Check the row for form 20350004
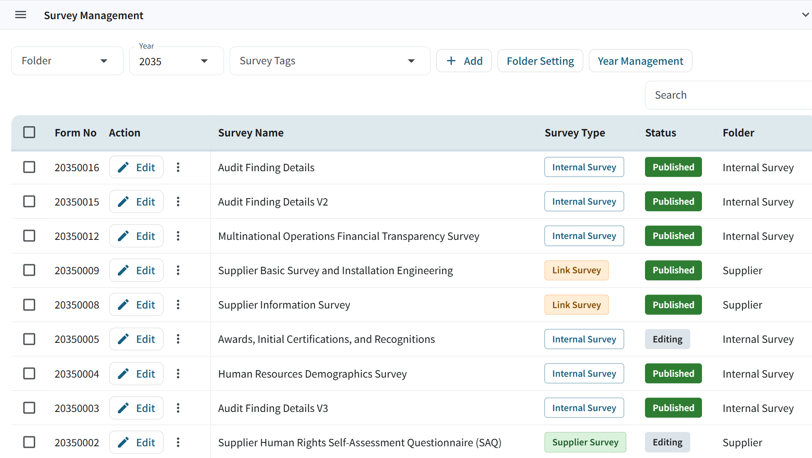The image size is (812, 458). 29,373
